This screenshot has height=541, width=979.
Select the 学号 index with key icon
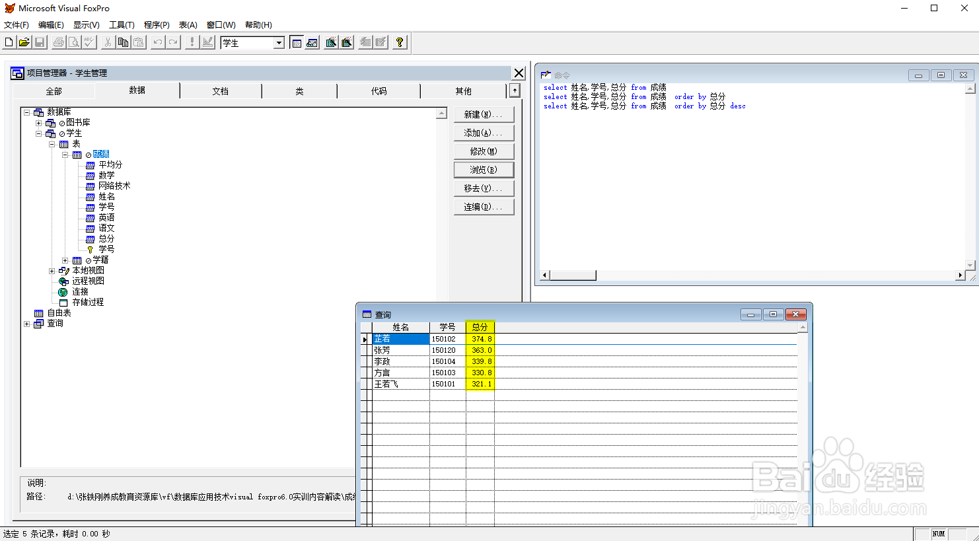[106, 250]
